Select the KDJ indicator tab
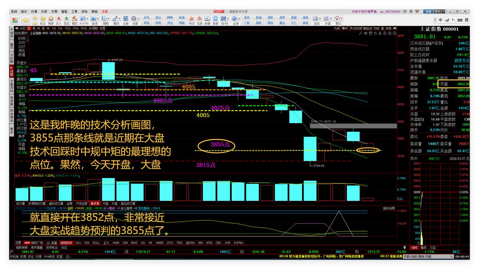This screenshot has width=479, height=269. 78,243
